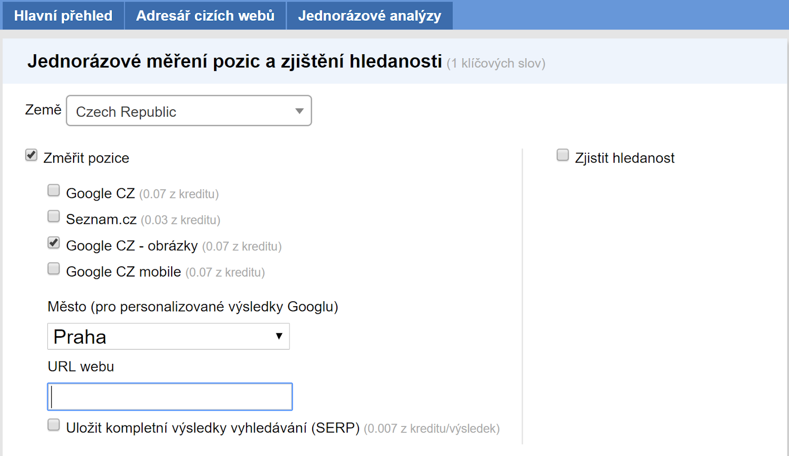The height and width of the screenshot is (456, 789).
Task: Click the Google CZ - obrázky label
Action: [x=132, y=246]
